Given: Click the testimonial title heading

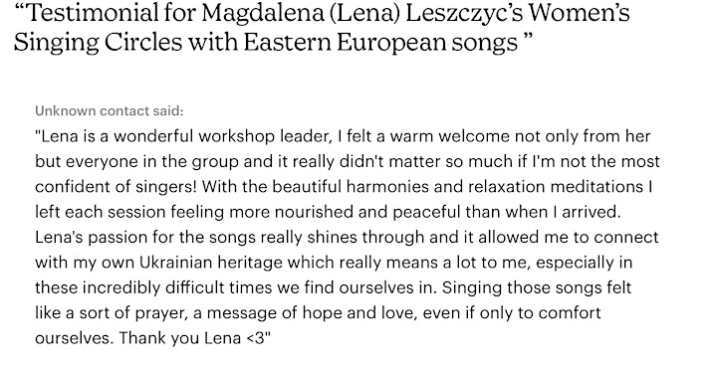Looking at the screenshot, I should click(x=322, y=28).
